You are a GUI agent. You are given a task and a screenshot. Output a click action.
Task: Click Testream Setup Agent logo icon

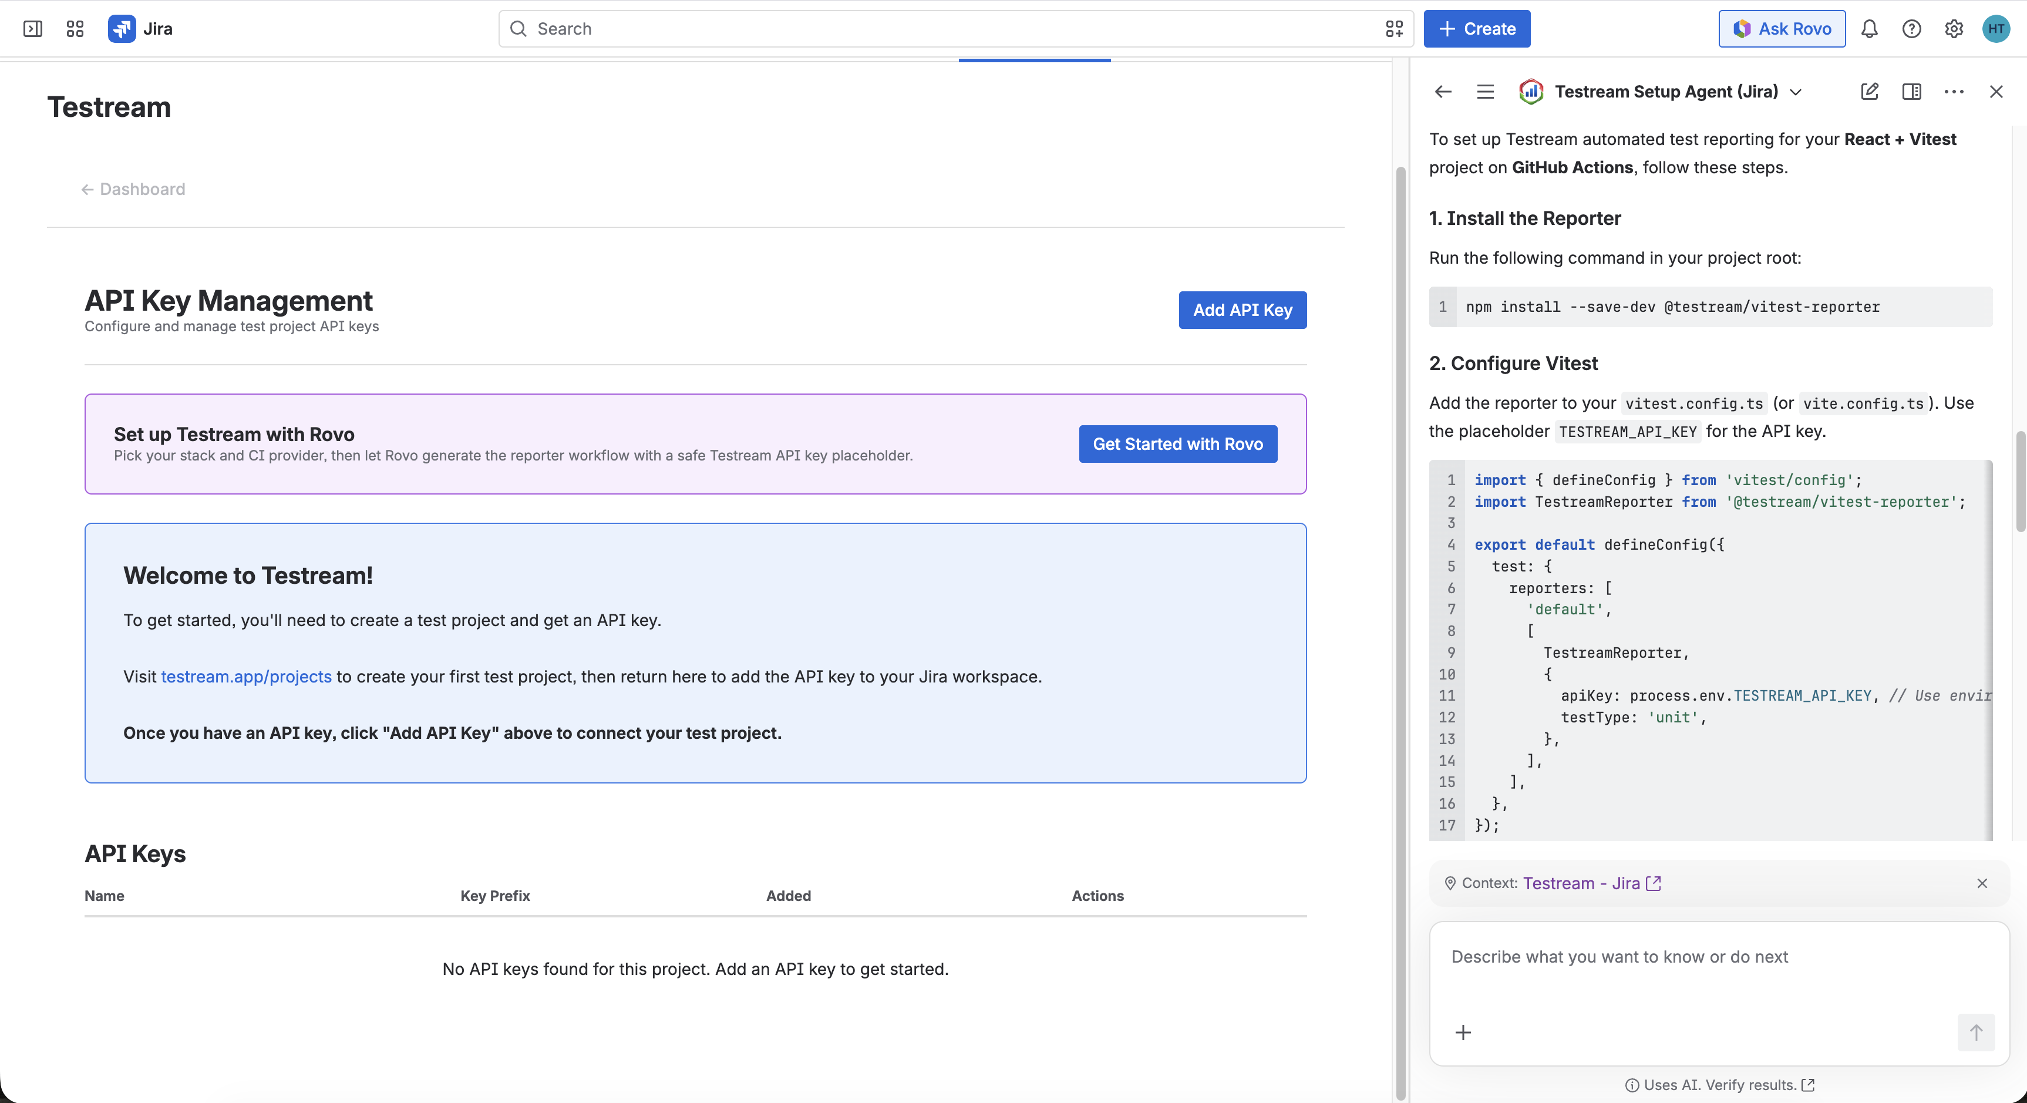pyautogui.click(x=1530, y=92)
